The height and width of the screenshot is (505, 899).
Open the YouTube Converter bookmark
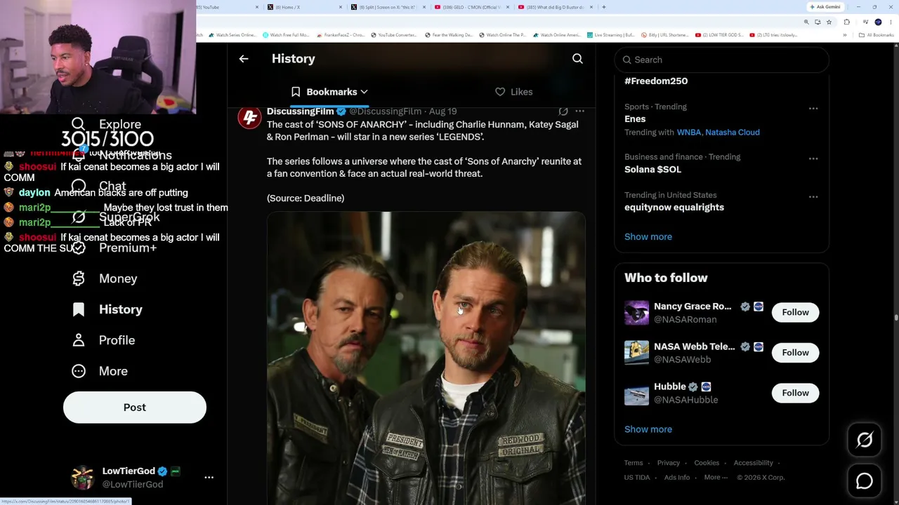[x=393, y=35]
